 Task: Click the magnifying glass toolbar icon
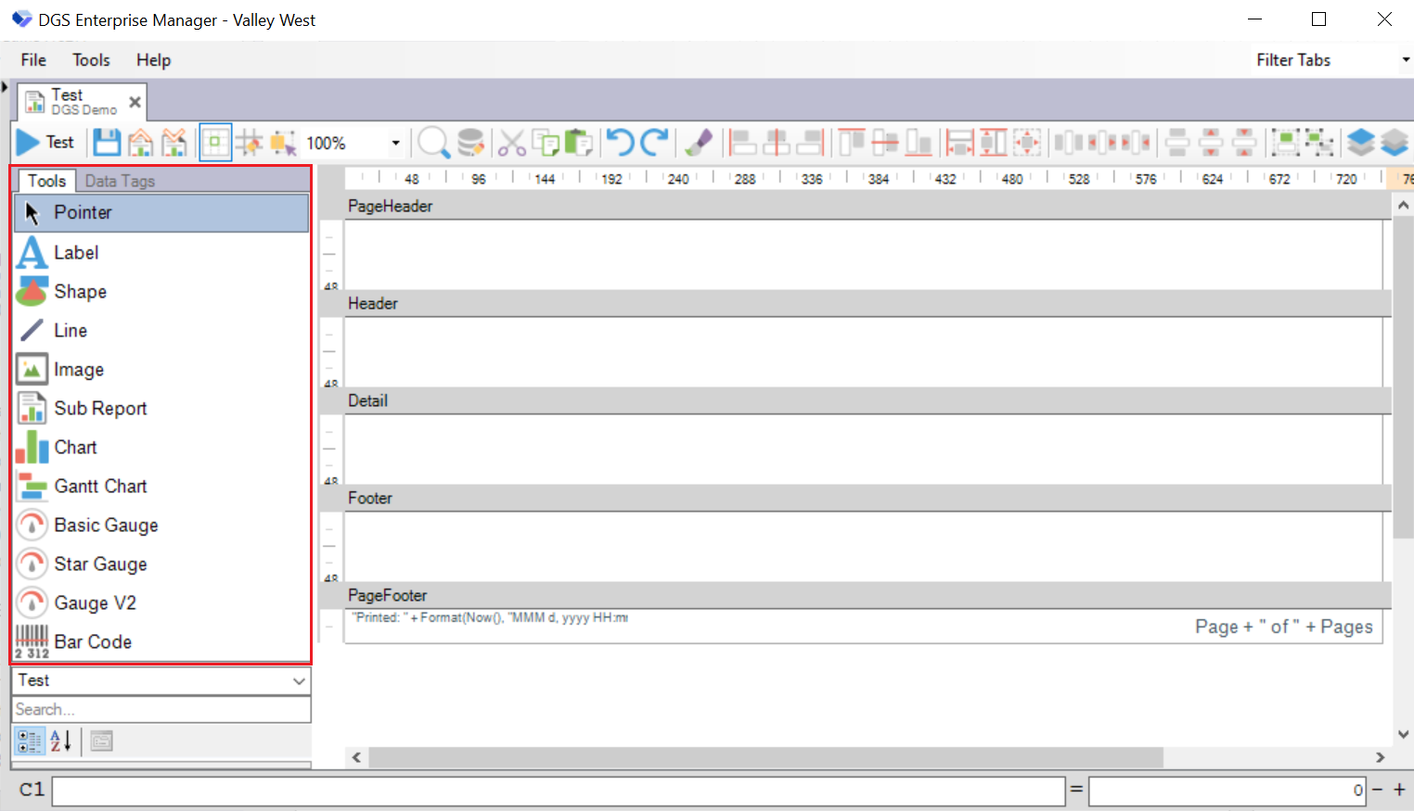[432, 143]
